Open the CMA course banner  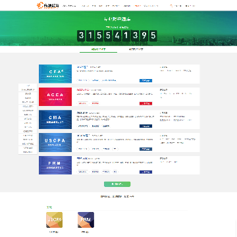(x=55, y=120)
